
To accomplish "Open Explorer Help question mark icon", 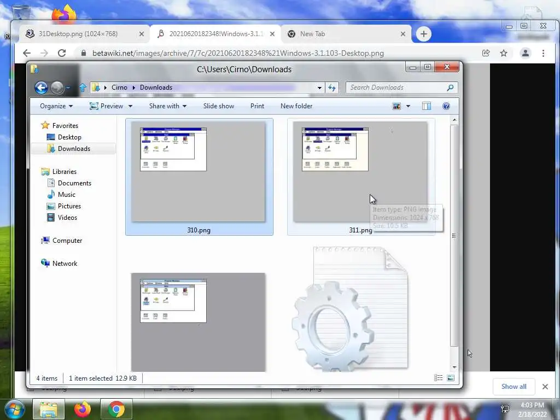I will point(446,106).
